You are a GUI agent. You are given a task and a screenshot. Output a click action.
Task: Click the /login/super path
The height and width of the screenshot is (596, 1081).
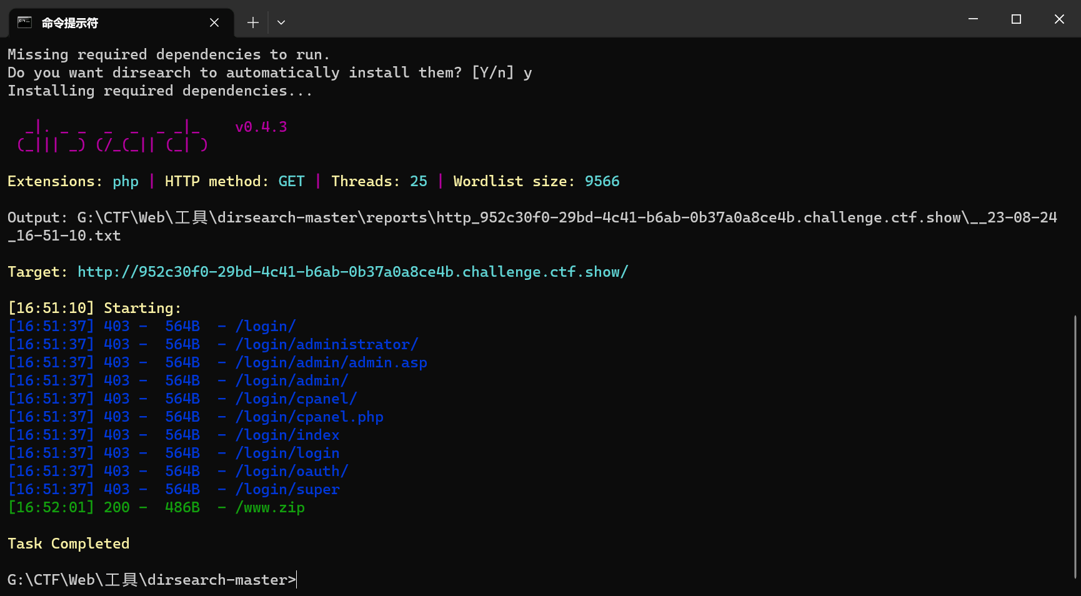[x=287, y=489]
